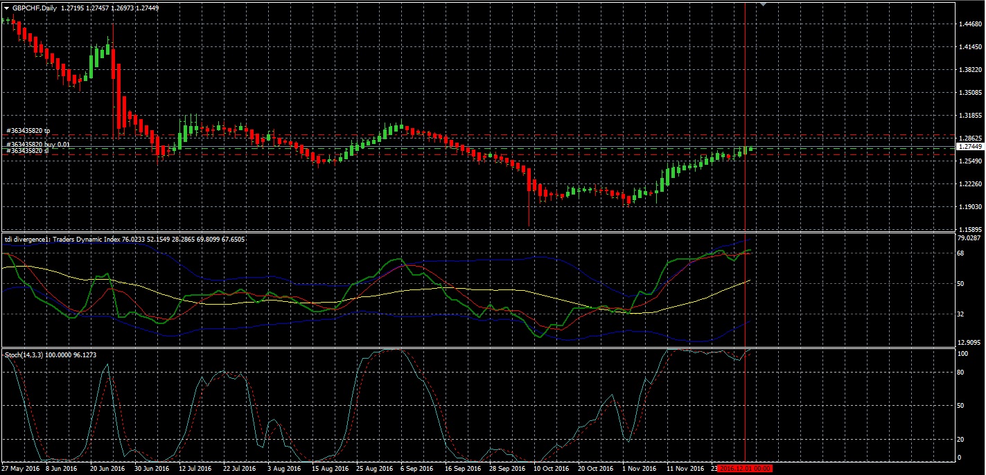Click price scale value 1.22260
986x475 pixels.
point(971,184)
